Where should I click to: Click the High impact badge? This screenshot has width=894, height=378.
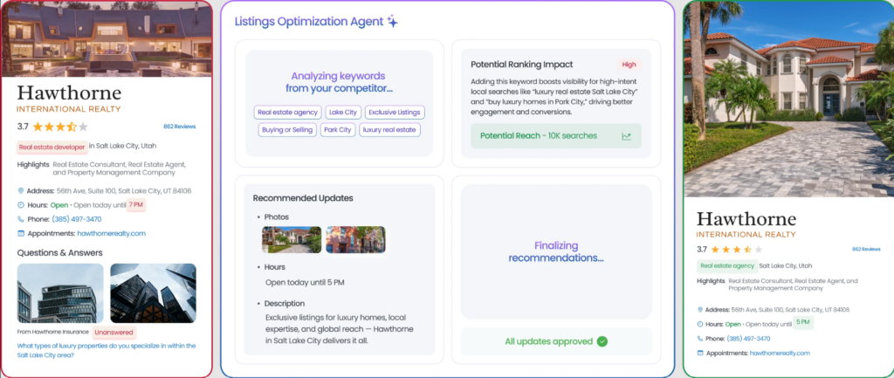629,65
